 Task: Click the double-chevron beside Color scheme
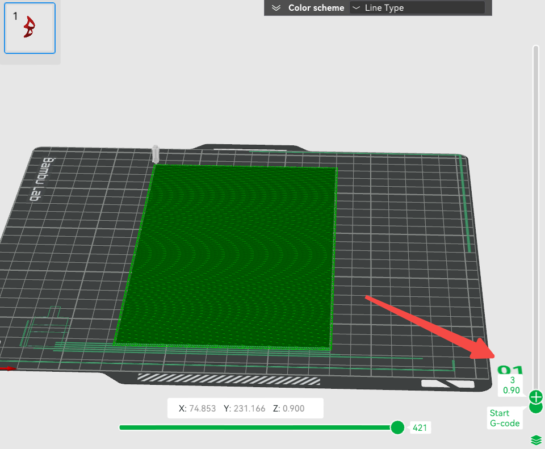tap(276, 7)
